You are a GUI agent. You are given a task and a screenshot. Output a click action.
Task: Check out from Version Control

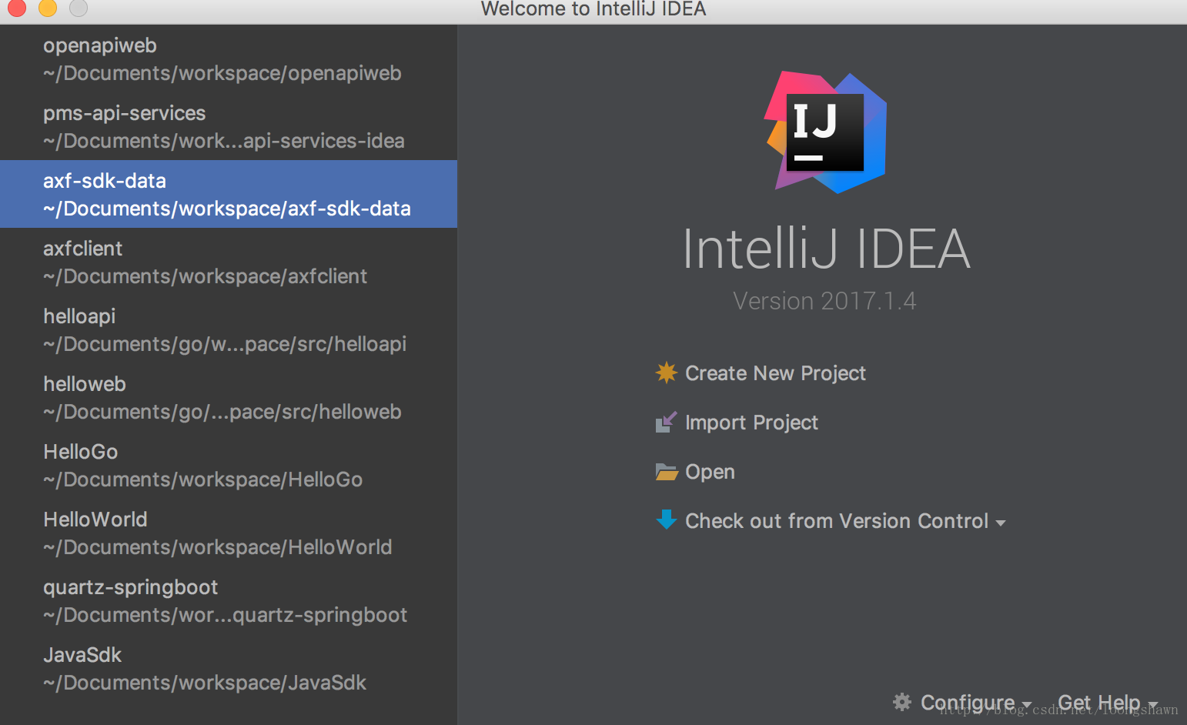tap(837, 521)
